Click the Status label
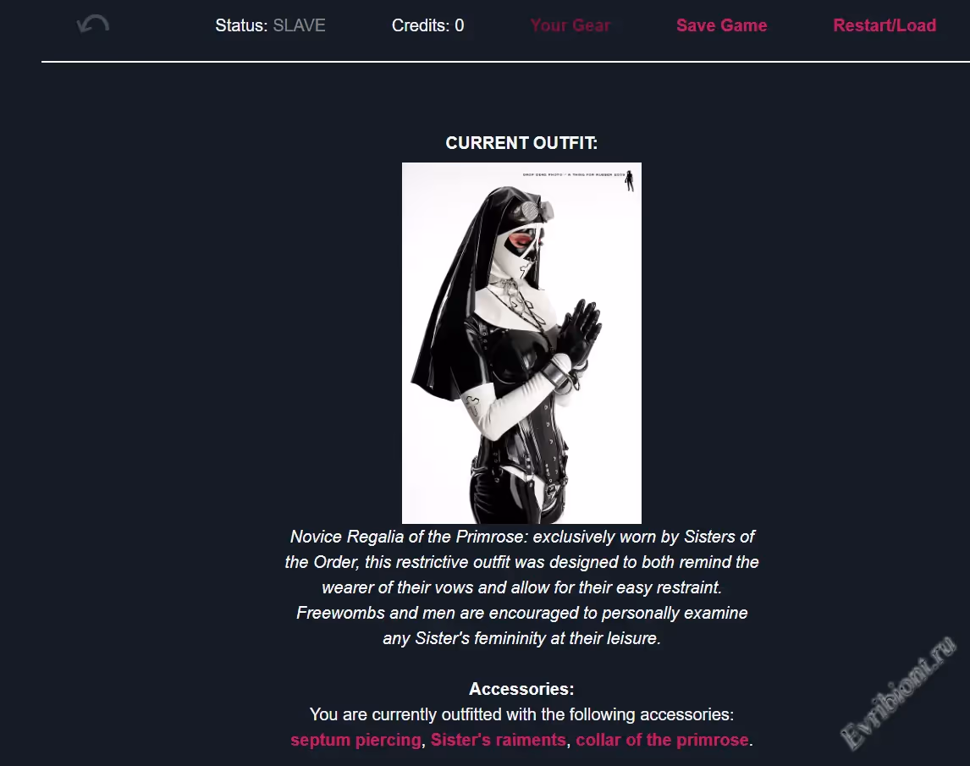The image size is (970, 766). pos(241,25)
